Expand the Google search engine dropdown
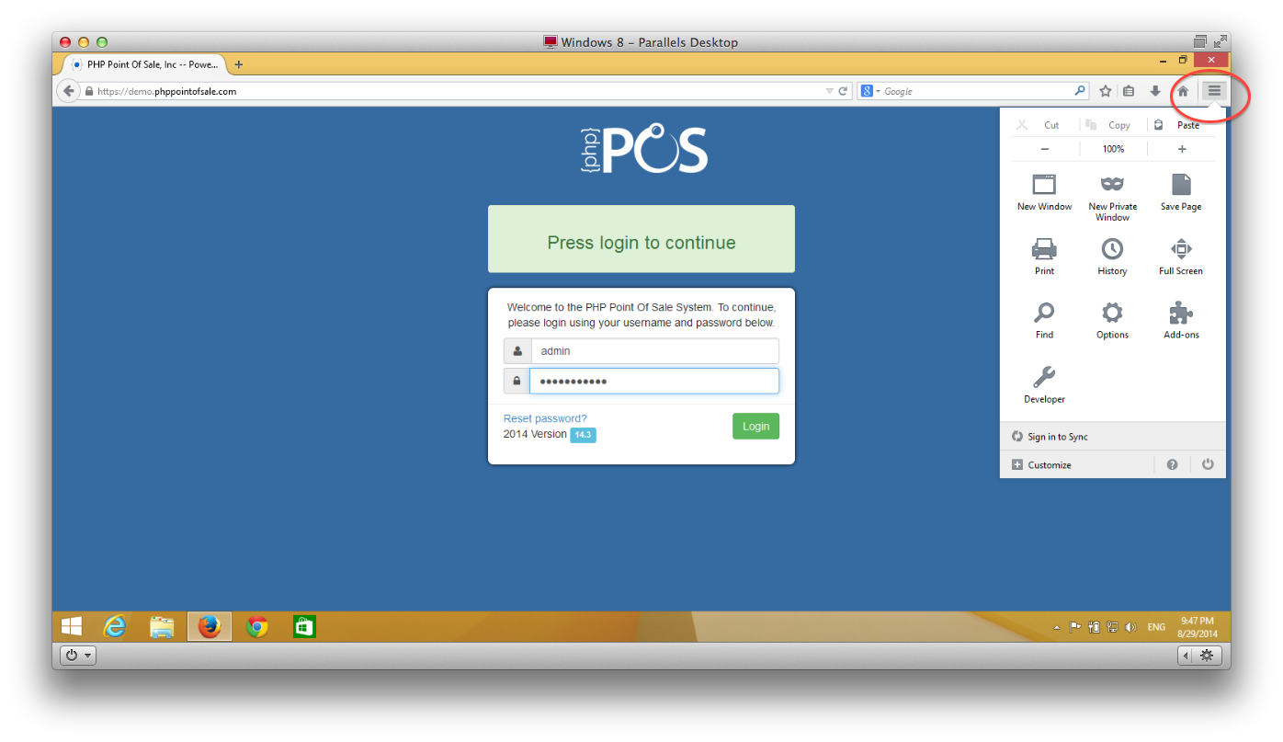The height and width of the screenshot is (742, 1283). (870, 91)
